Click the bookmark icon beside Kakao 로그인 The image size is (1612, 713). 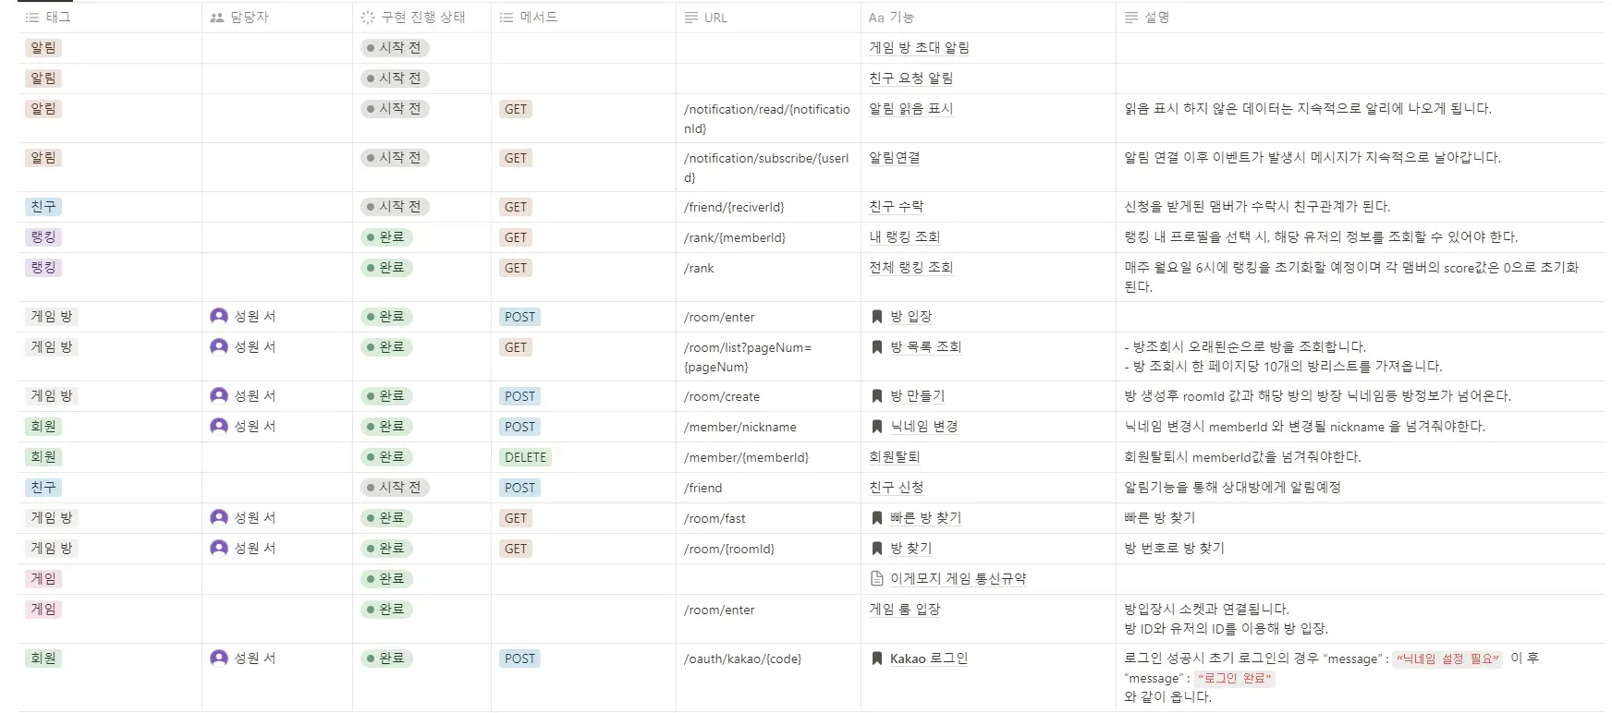(877, 659)
